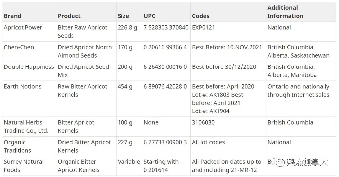Click the Organic Traditions brand cell

pyautogui.click(x=29, y=146)
